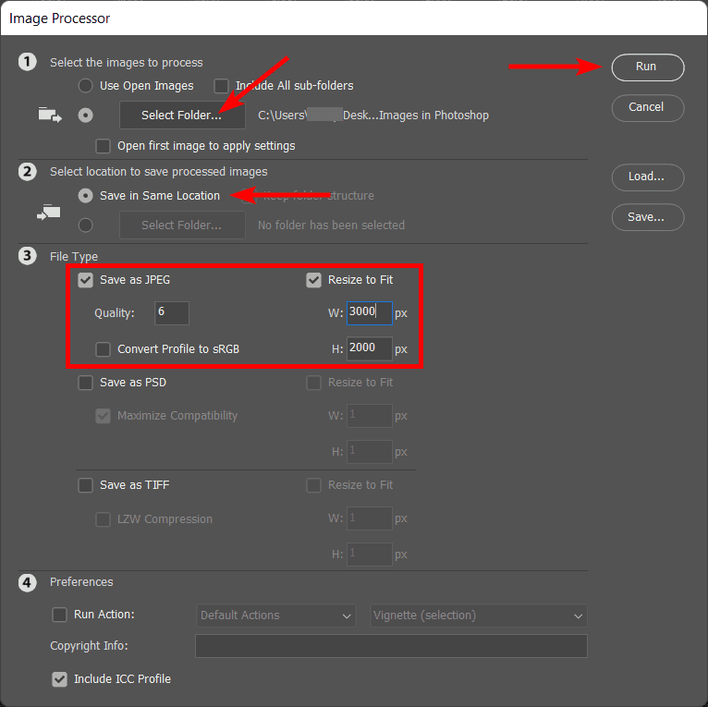
Task: Toggle the Include ICC Profile checkbox
Action: pyautogui.click(x=60, y=679)
